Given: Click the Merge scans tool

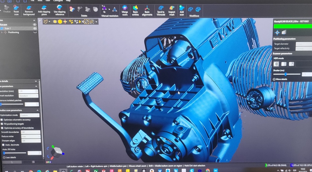Looking at the screenshot, I should (x=125, y=11).
